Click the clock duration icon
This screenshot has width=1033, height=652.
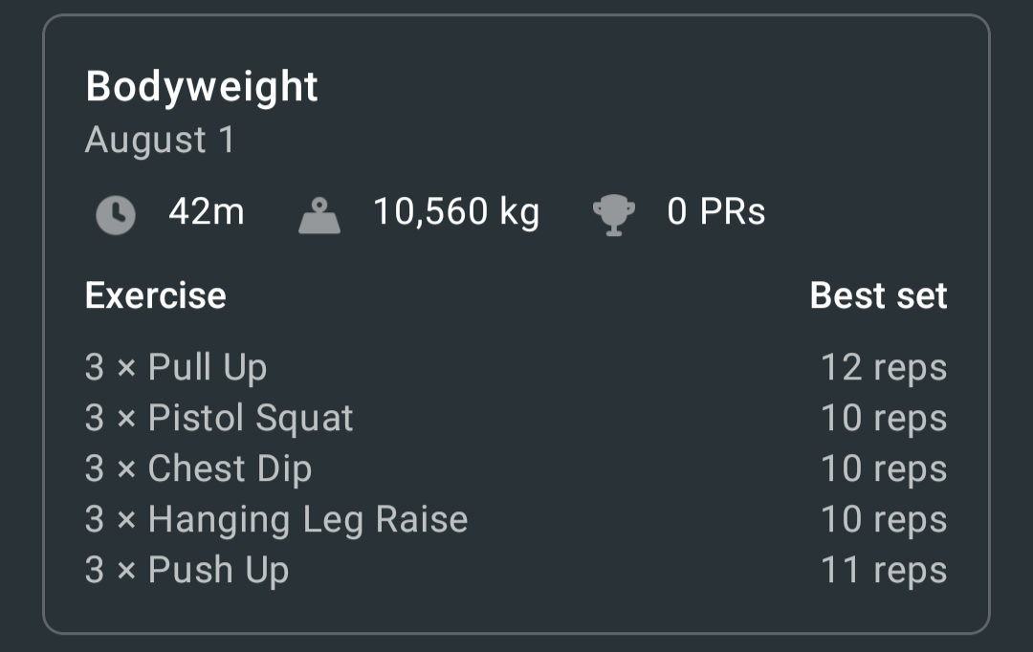(116, 215)
